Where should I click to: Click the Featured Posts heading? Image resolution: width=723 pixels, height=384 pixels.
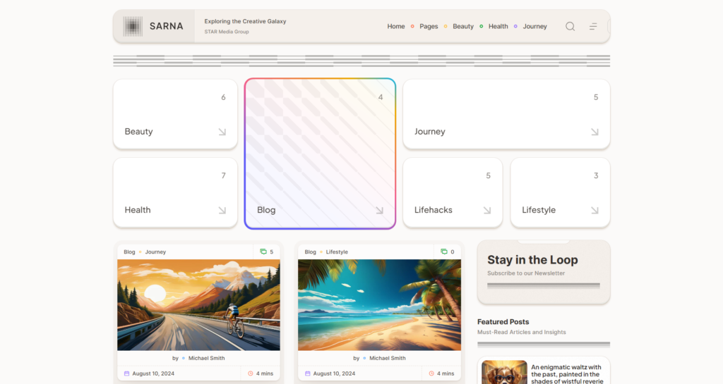(503, 322)
